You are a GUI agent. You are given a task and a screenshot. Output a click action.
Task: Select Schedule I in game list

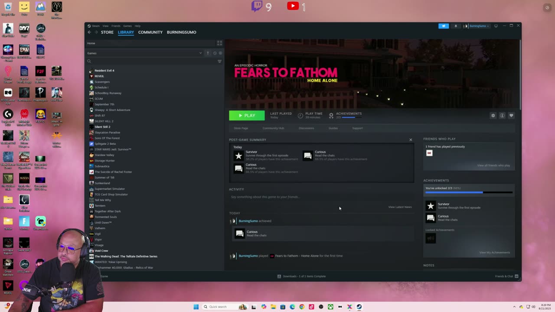pos(101,87)
